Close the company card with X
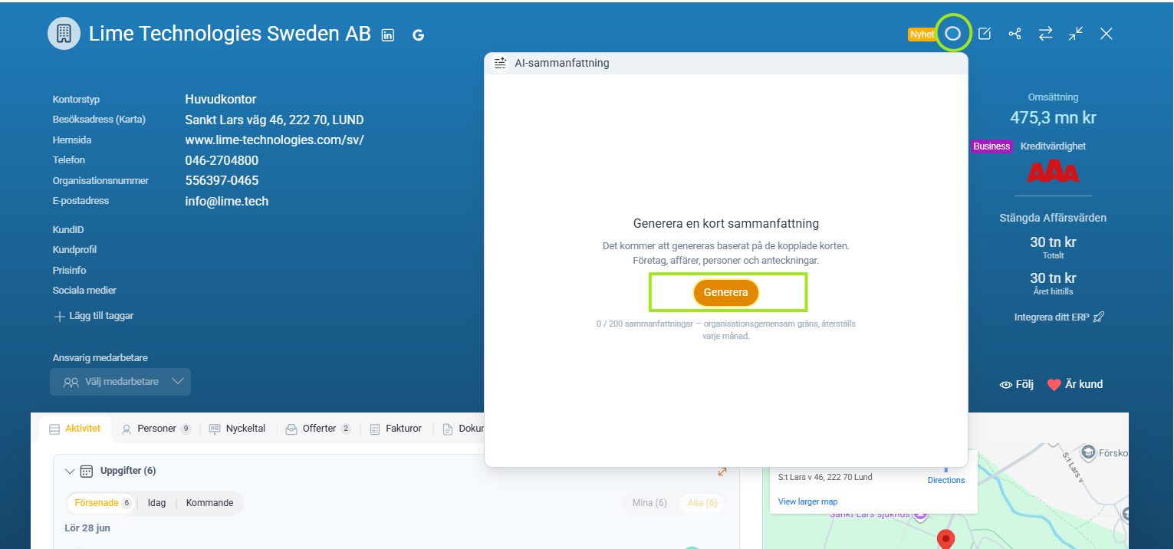The width and height of the screenshot is (1174, 549). 1106,34
